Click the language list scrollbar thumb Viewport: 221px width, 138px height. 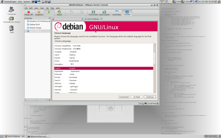(x=155, y=58)
